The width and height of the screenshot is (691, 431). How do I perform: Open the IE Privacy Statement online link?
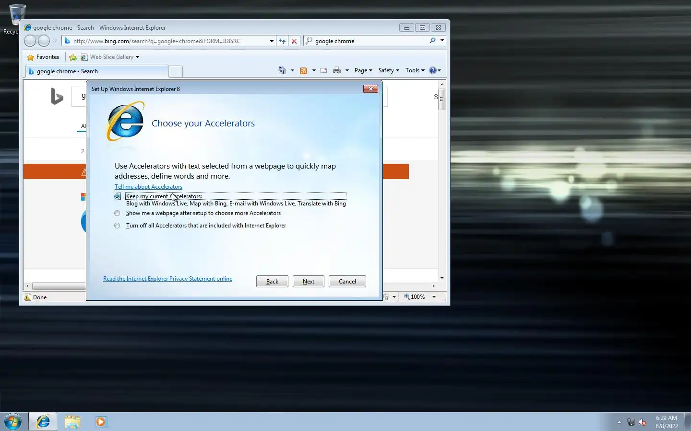167,279
